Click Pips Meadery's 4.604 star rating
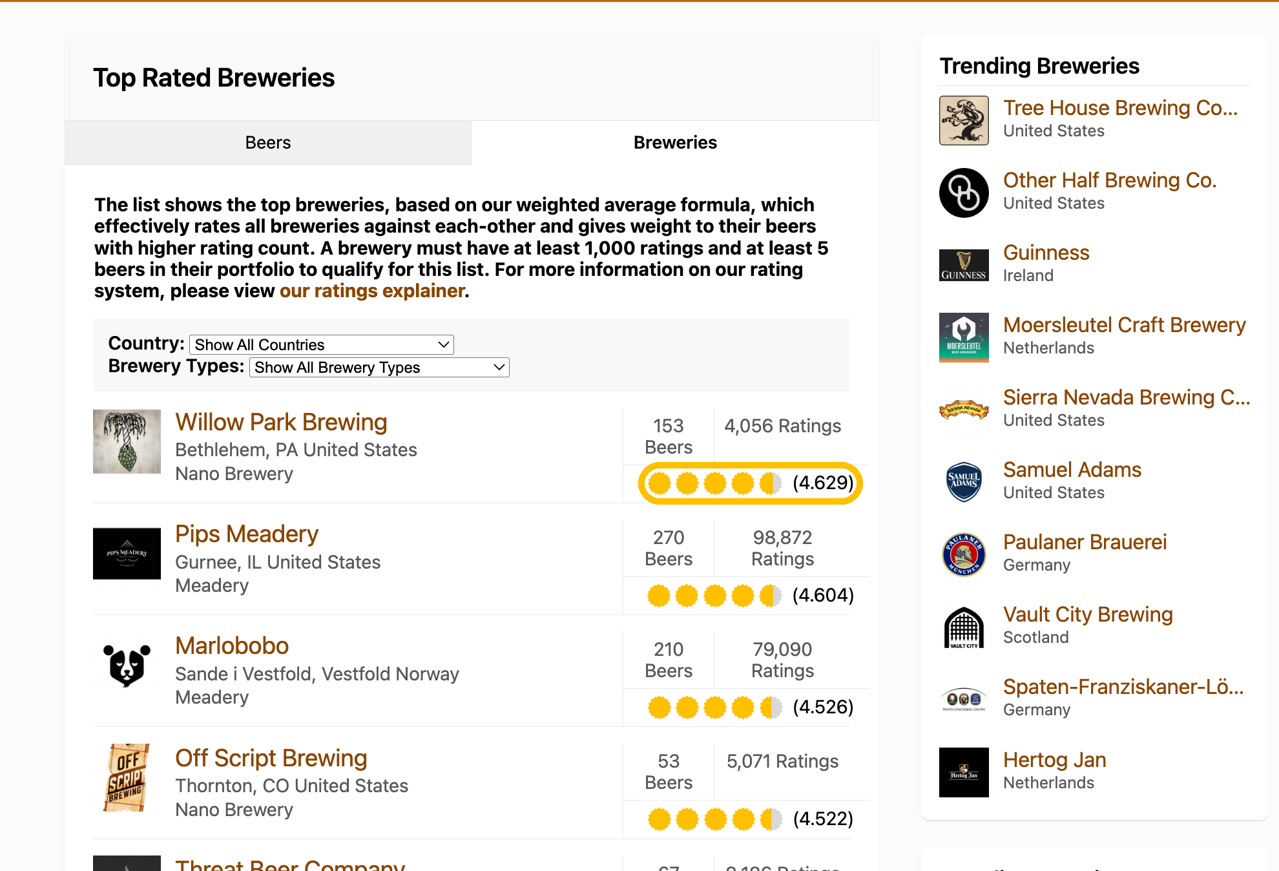The width and height of the screenshot is (1279, 871). [750, 595]
